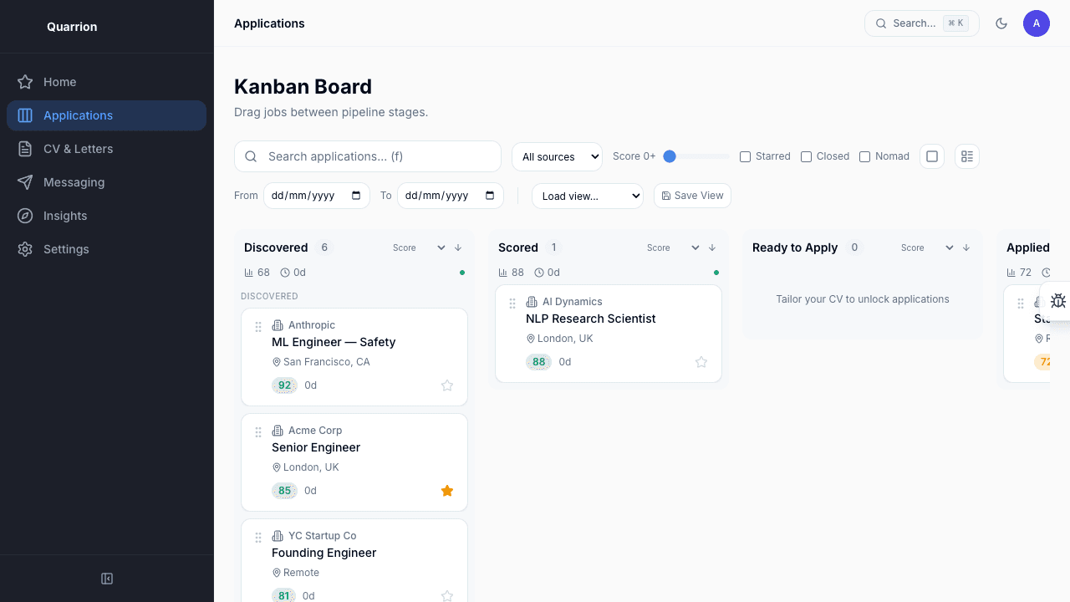Grab drag handle on Senior Engineer card
Image resolution: width=1070 pixels, height=602 pixels.
(258, 432)
